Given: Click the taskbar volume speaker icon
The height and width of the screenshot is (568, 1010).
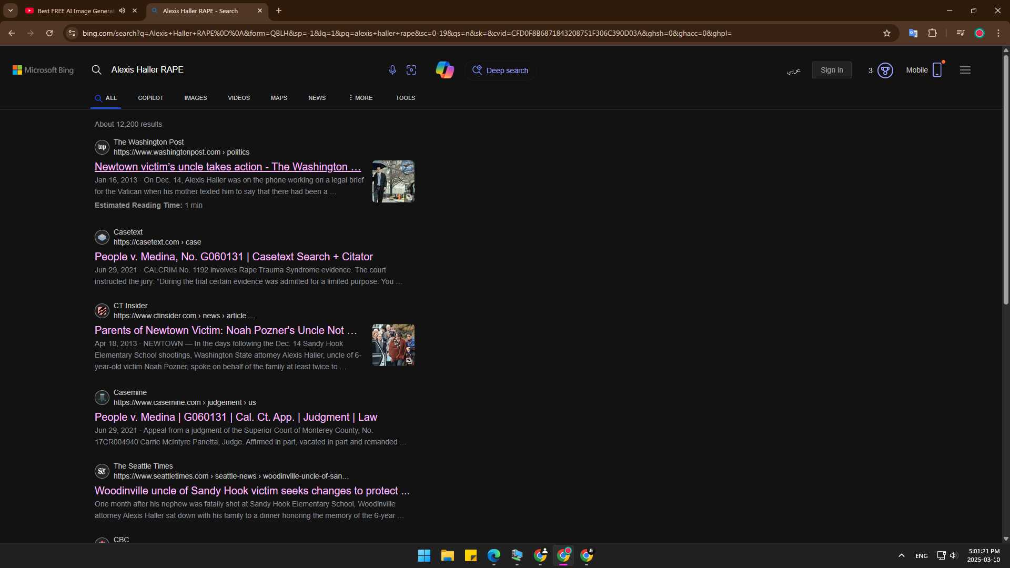Looking at the screenshot, I should tap(953, 555).
